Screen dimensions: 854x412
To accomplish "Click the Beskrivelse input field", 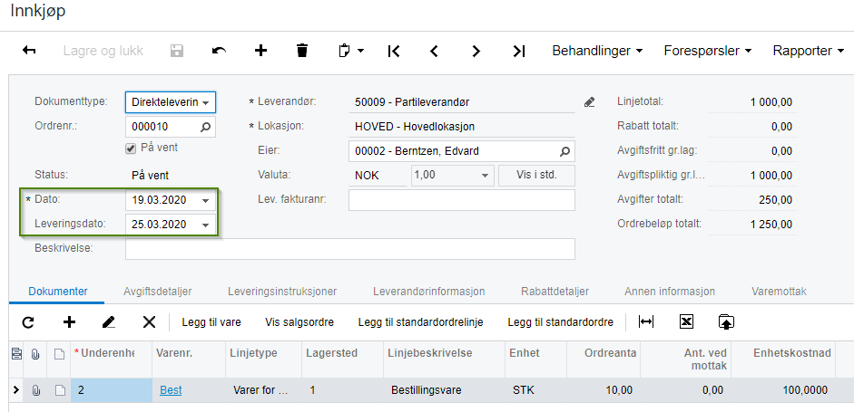I will [350, 249].
